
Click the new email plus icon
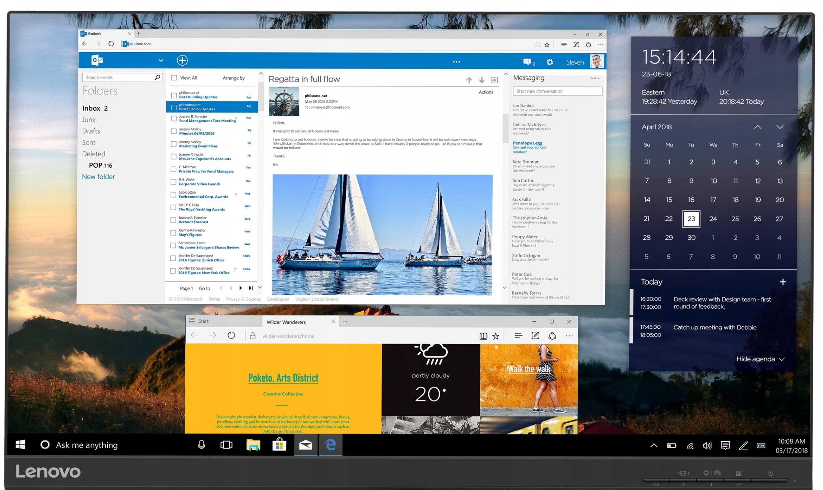(x=182, y=60)
